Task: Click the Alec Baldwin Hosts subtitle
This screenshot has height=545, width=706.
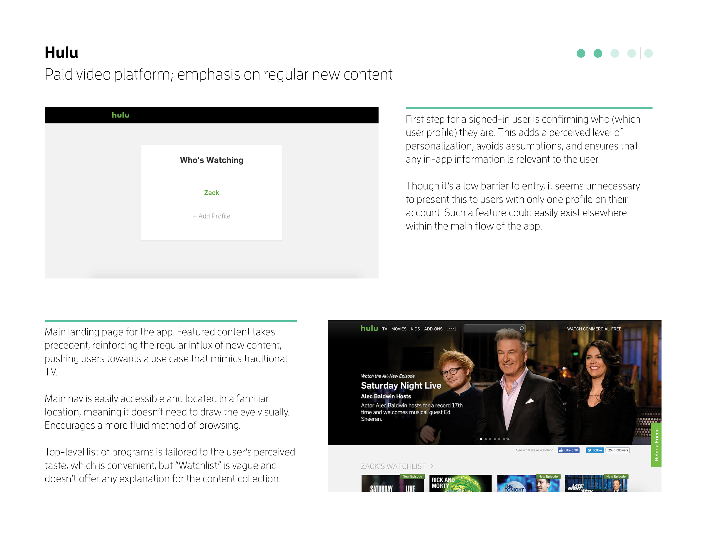Action: point(386,396)
